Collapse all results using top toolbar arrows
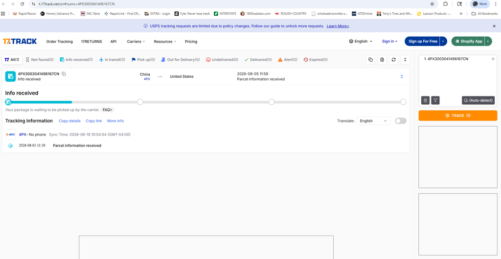This screenshot has height=259, width=501. 405,59
